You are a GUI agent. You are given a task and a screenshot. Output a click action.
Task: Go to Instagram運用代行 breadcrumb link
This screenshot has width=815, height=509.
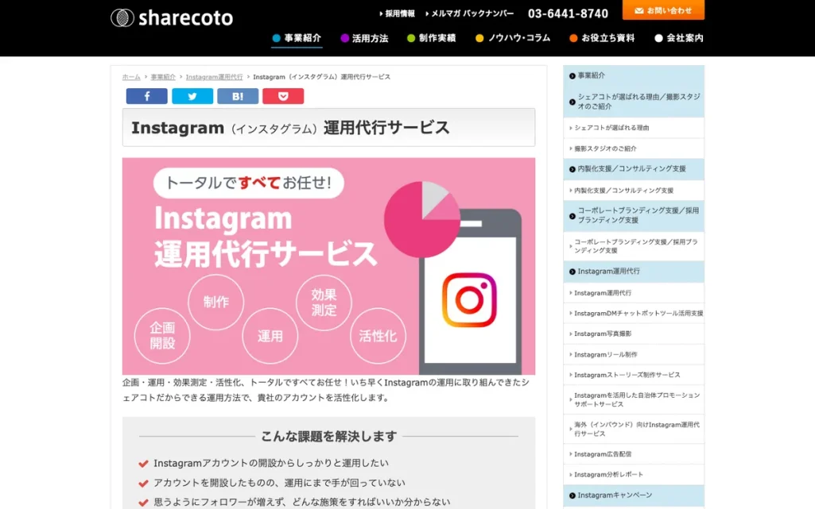pyautogui.click(x=214, y=77)
